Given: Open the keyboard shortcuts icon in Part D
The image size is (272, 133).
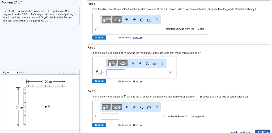Looking at the screenshot, I should pyautogui.click(x=149, y=107).
